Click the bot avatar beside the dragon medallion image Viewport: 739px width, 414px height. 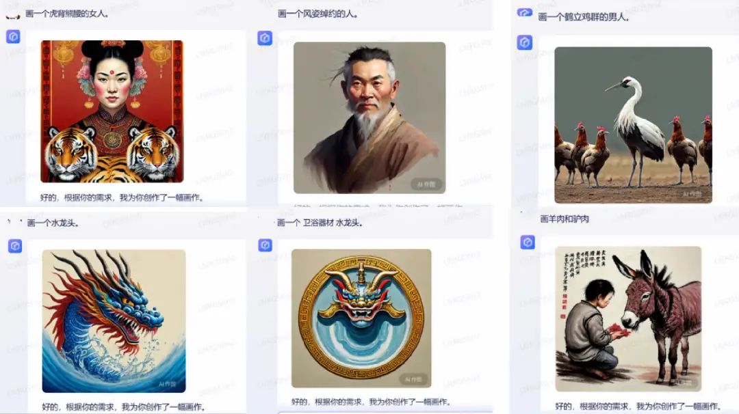tap(265, 245)
